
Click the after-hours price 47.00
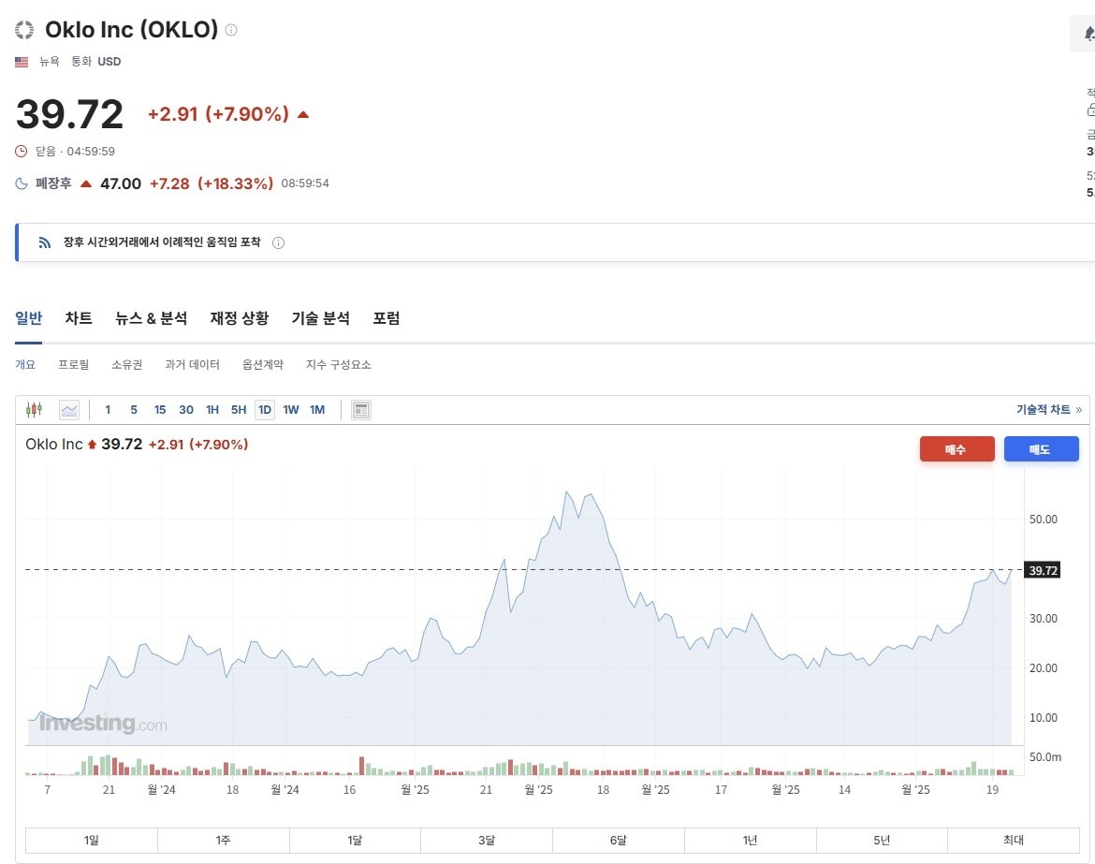(x=121, y=183)
